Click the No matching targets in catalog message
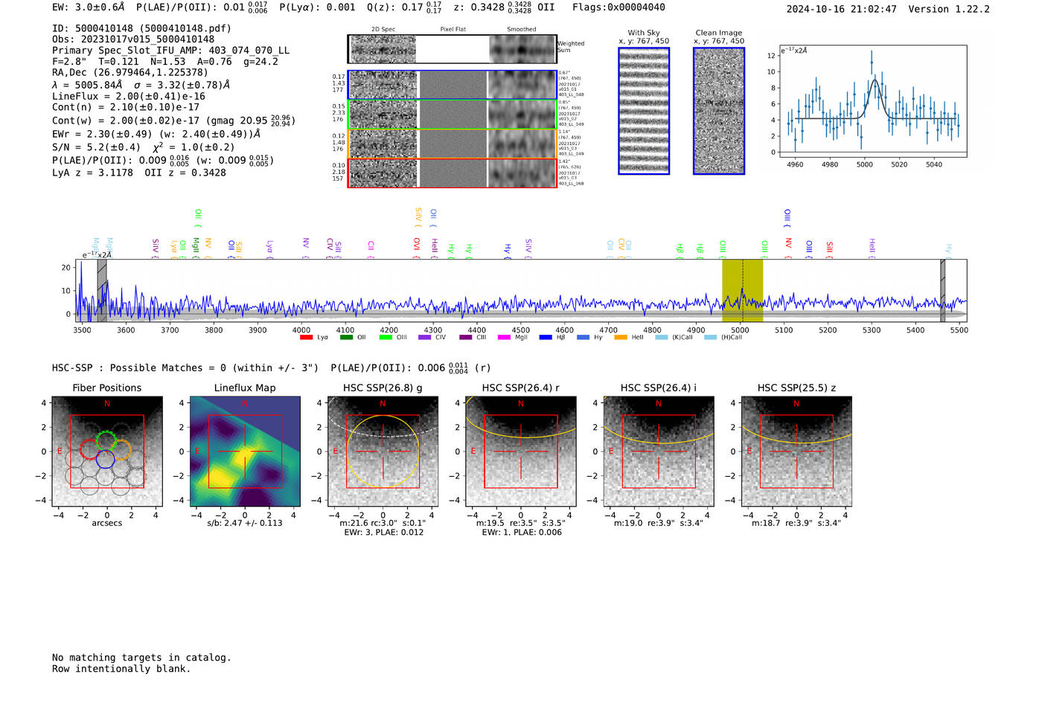 point(141,658)
